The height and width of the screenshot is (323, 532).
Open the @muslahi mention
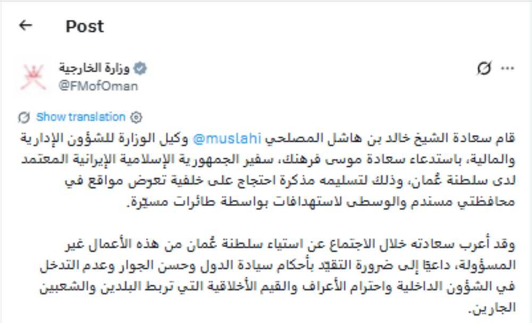pos(227,139)
